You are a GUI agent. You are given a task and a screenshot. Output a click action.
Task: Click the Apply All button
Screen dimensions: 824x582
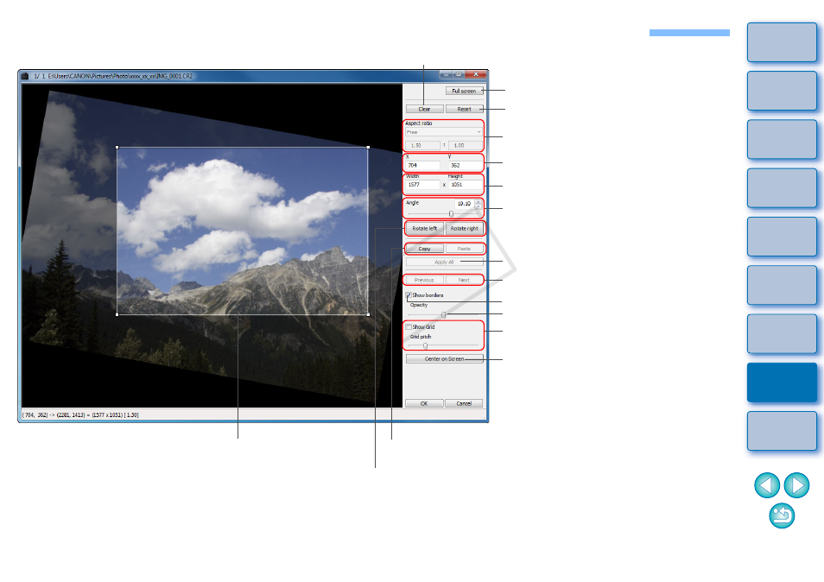click(444, 262)
